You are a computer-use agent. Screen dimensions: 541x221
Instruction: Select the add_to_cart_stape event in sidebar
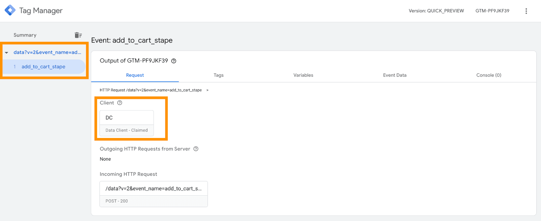(44, 67)
